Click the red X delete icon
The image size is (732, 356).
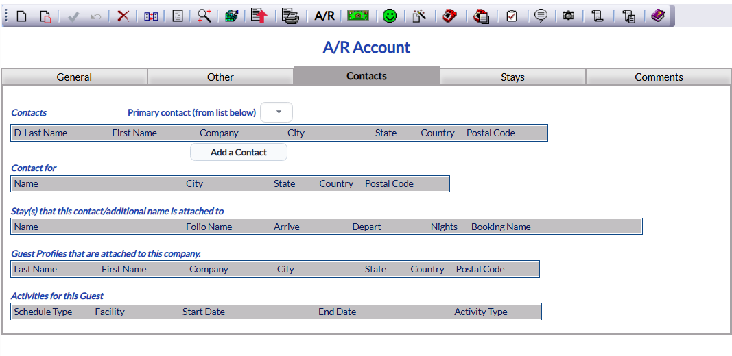(123, 16)
